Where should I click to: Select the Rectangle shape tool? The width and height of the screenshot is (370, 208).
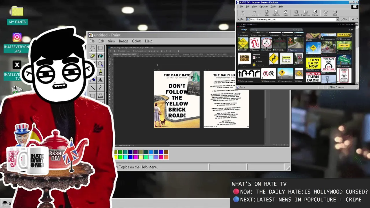click(x=92, y=96)
